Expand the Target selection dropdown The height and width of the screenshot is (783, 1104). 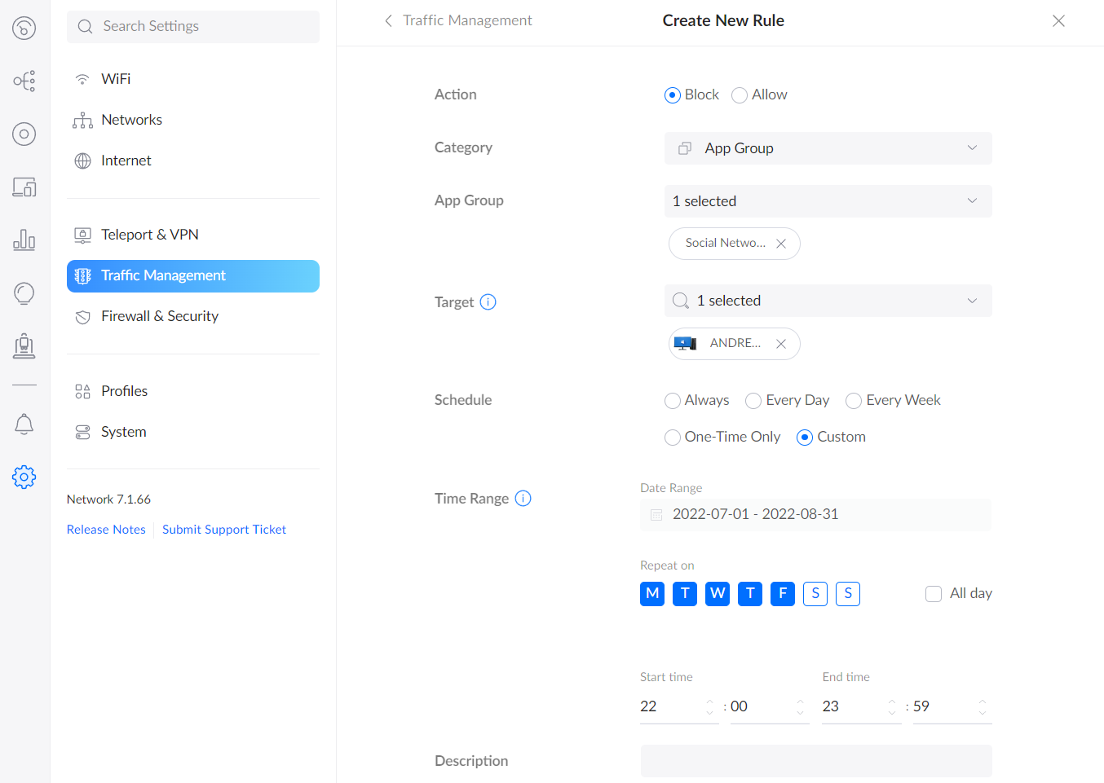[828, 301]
